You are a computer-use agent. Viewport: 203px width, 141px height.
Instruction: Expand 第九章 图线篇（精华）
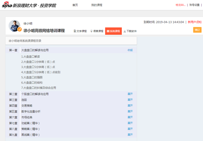coord(130,135)
